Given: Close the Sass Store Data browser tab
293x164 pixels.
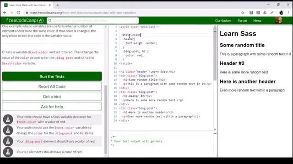Looking at the screenshot, I should (x=50, y=5).
